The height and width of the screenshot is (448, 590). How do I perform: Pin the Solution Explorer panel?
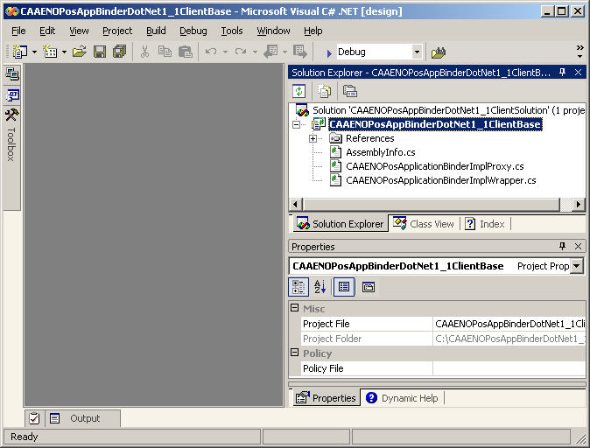[563, 73]
